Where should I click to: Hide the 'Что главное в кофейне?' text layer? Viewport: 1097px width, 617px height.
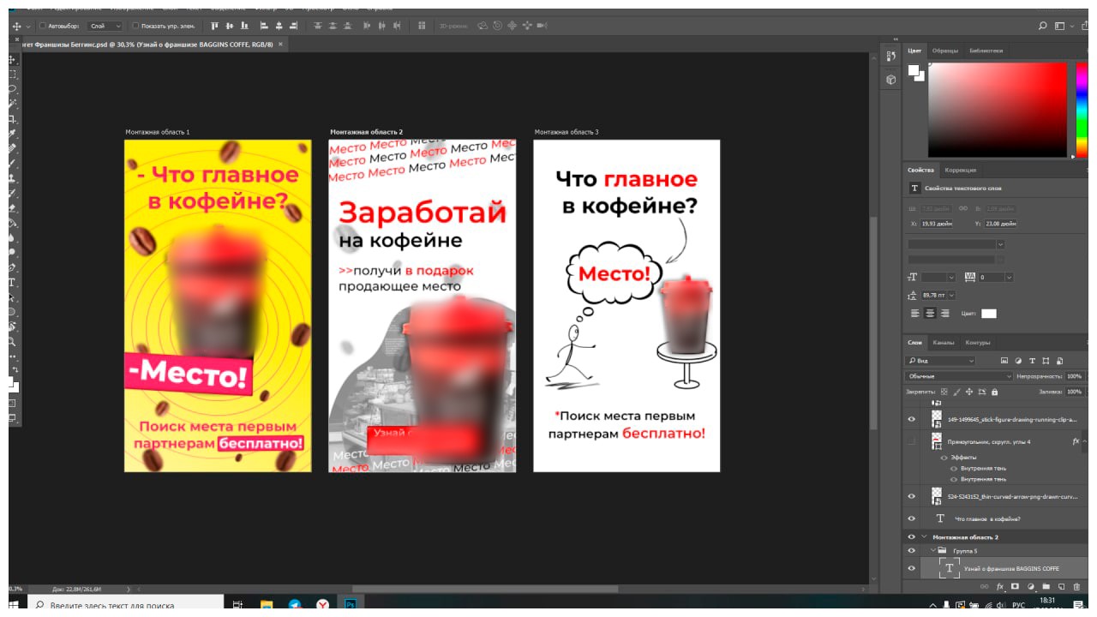(x=911, y=518)
